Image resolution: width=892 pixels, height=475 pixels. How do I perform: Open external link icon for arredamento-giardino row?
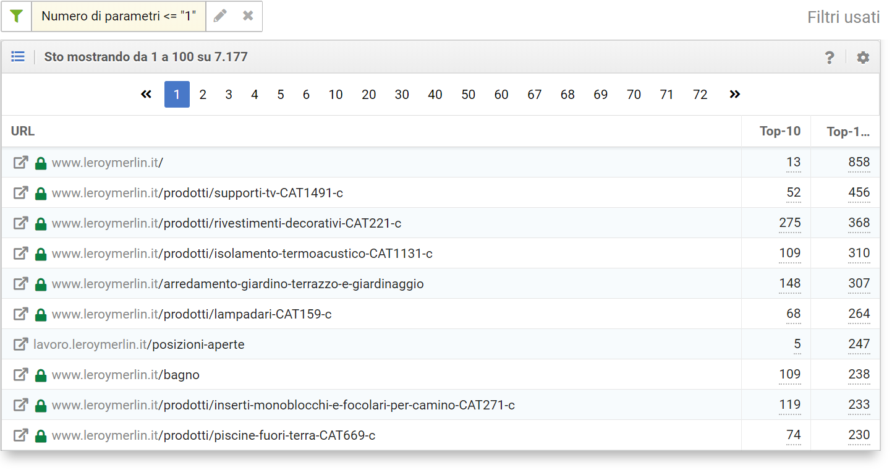pos(21,283)
